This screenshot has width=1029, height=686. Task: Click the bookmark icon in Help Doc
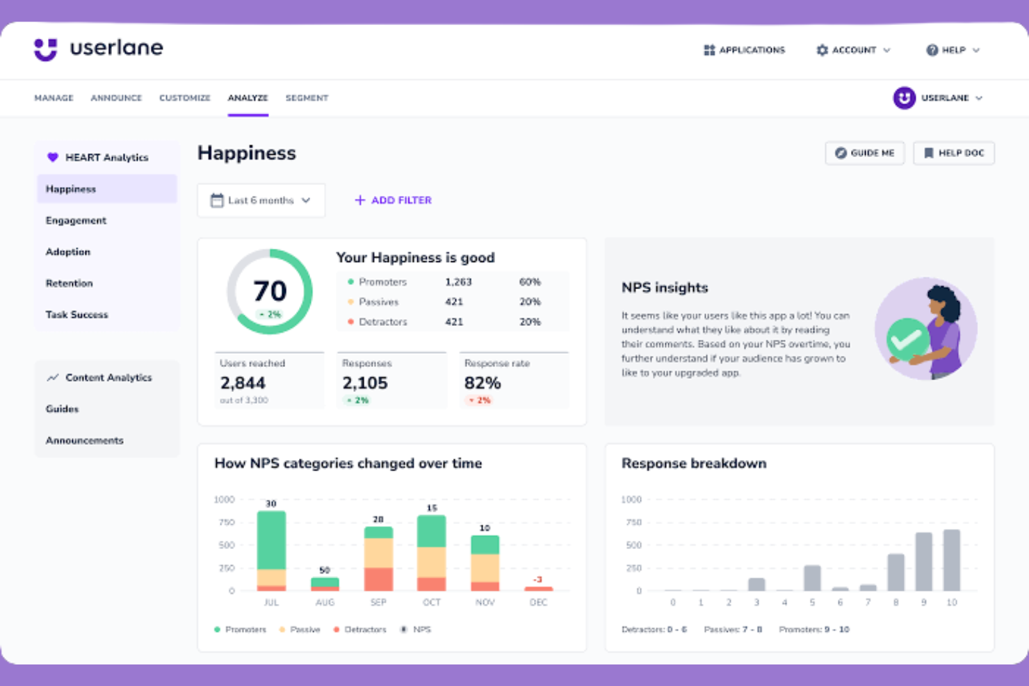[928, 153]
